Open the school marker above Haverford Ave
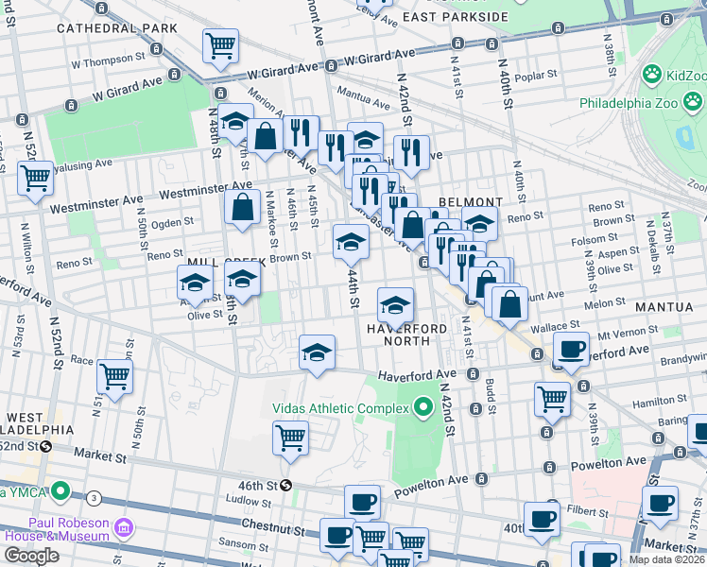Viewport: 707px width, 567px height. [317, 355]
